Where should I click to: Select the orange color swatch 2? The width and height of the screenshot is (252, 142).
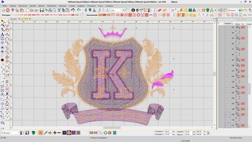(41, 133)
